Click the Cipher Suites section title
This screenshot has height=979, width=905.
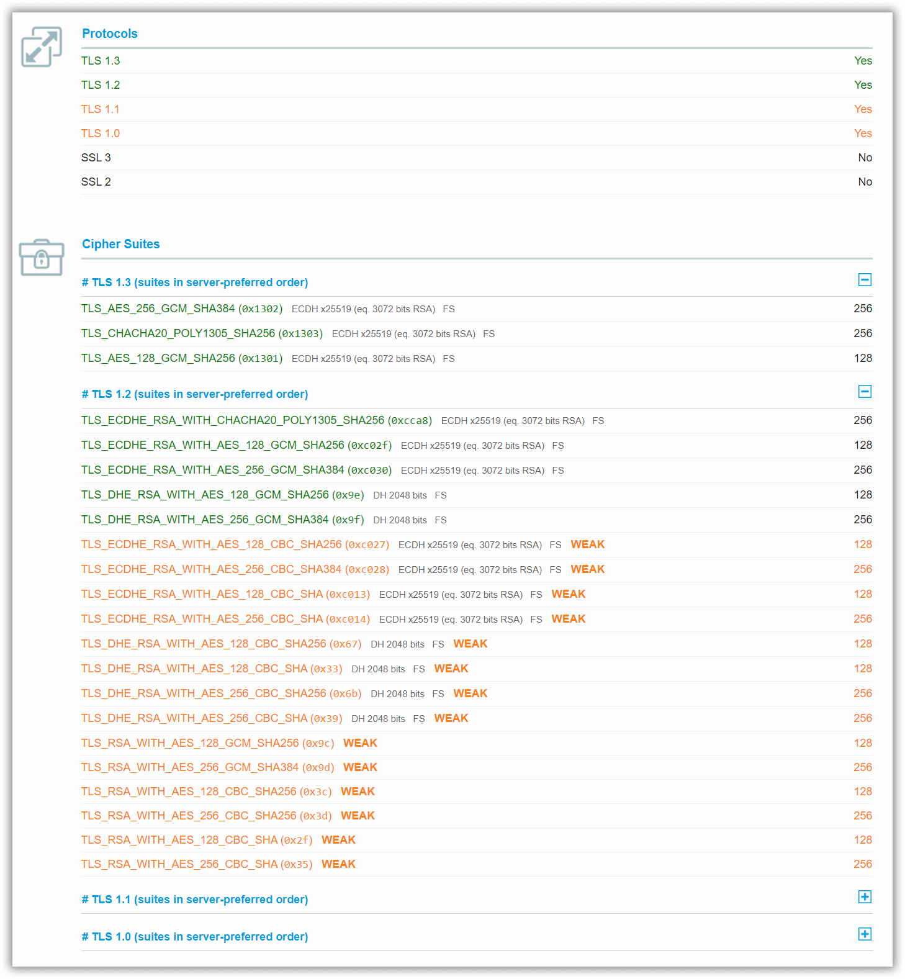121,244
